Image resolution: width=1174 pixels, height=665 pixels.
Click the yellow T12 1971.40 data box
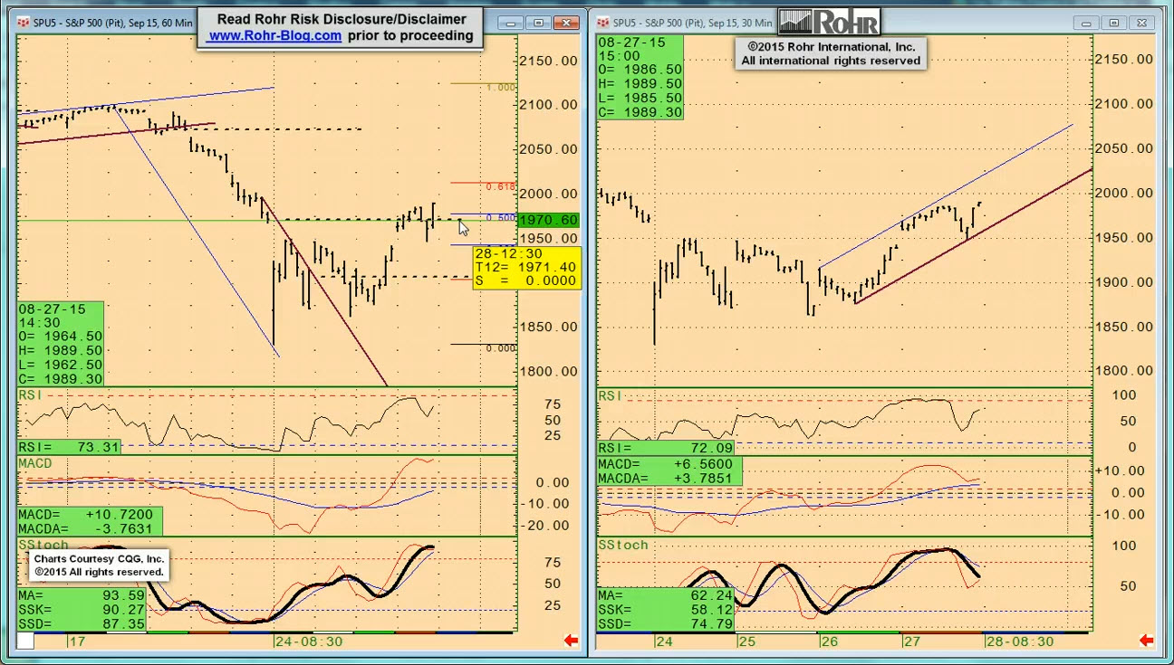525,267
